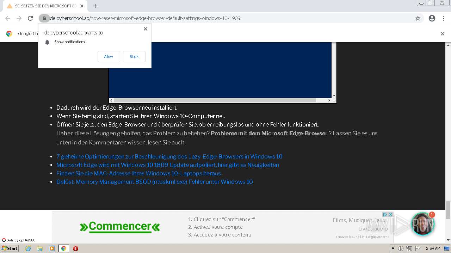Reload the current page
Image resolution: width=451 pixels, height=253 pixels.
(30, 18)
